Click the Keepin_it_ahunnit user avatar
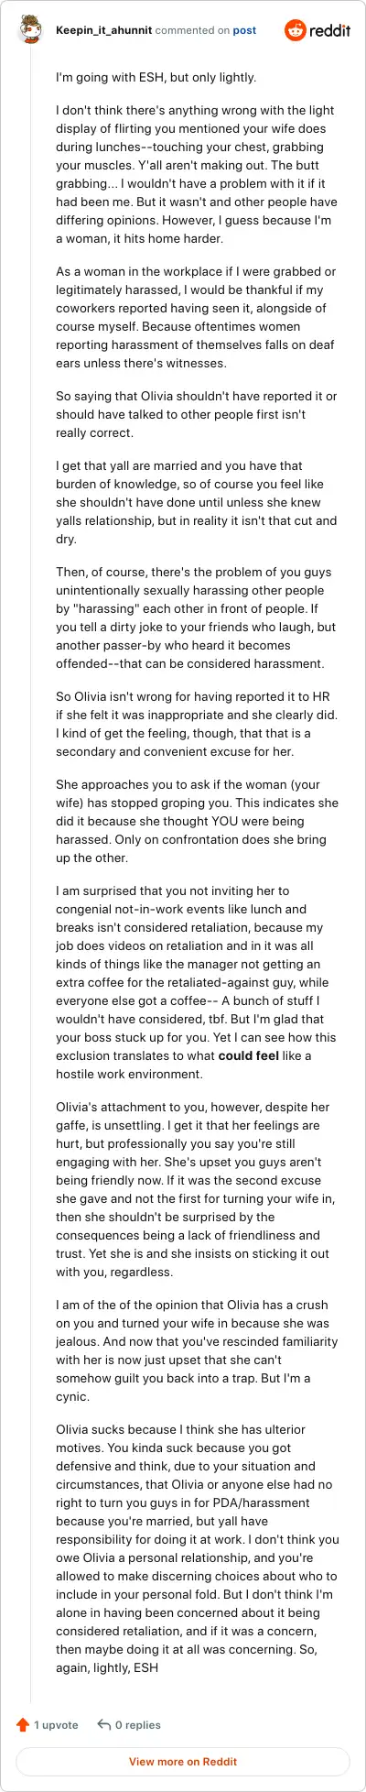This screenshot has width=366, height=1792. tap(30, 30)
